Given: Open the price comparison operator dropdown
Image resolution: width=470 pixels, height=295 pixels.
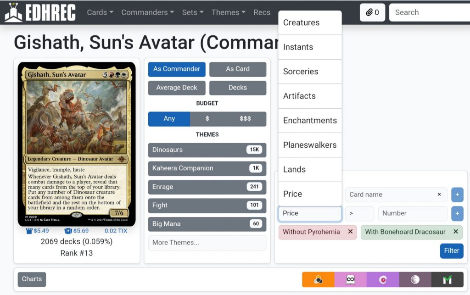Looking at the screenshot, I should [360, 213].
